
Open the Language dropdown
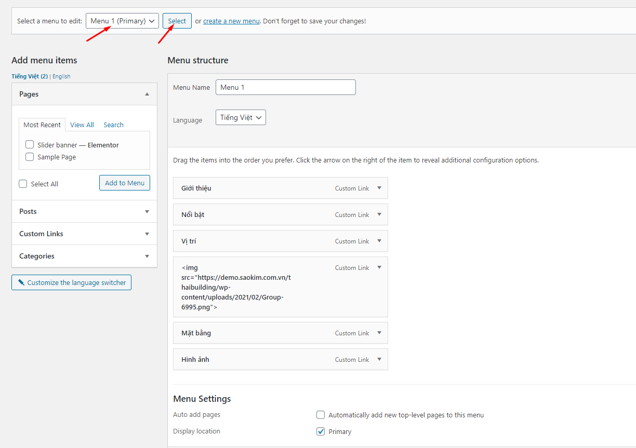tap(241, 118)
